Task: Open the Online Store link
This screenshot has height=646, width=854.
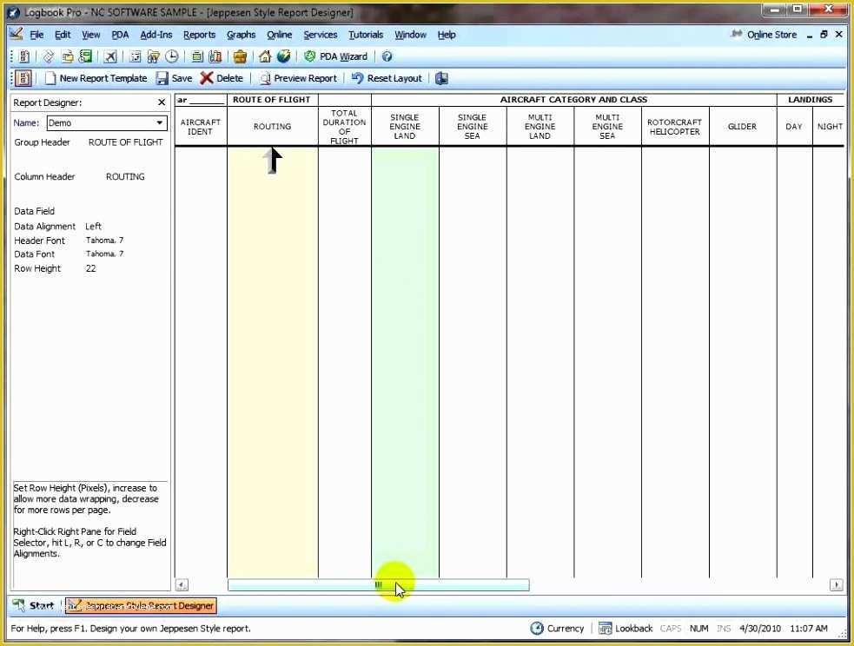Action: pos(771,34)
